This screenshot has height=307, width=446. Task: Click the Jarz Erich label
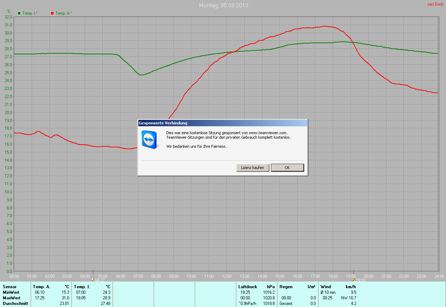(435, 4)
